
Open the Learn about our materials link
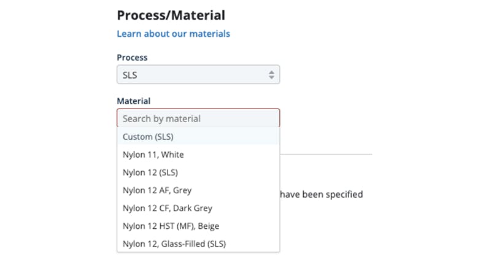coord(173,34)
